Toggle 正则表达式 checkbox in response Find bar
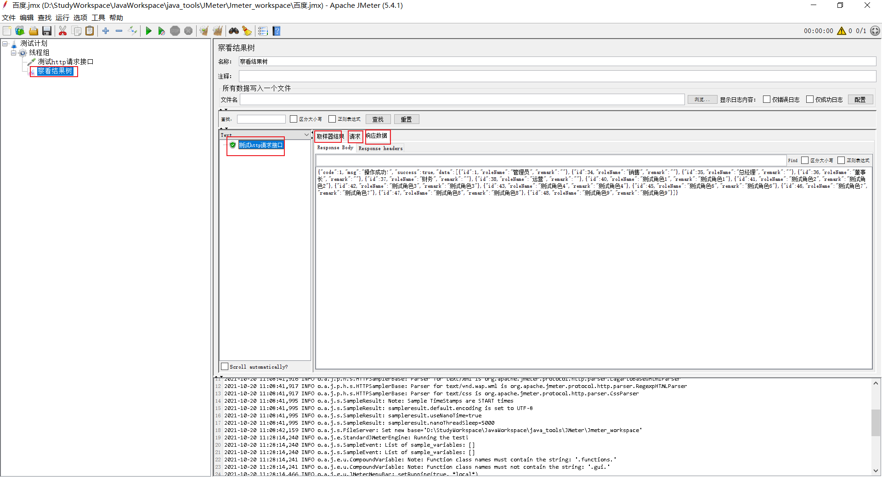882x477 pixels. click(x=841, y=160)
